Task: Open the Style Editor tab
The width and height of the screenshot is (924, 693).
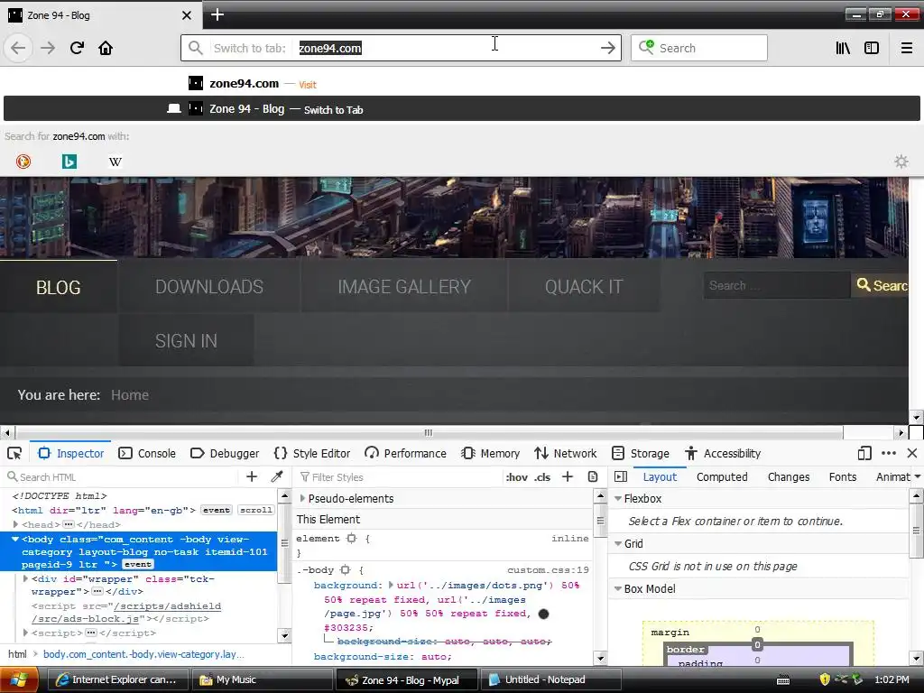Action: point(312,453)
